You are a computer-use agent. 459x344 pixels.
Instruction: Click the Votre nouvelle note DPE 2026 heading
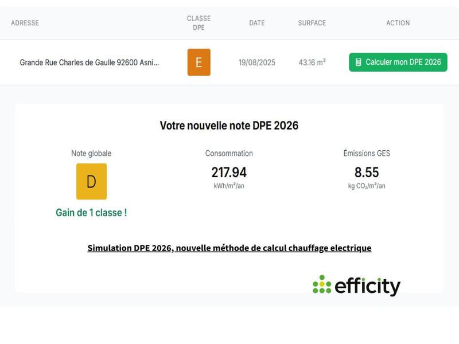(x=229, y=126)
